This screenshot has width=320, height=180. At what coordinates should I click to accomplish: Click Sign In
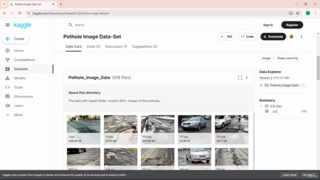tap(268, 25)
